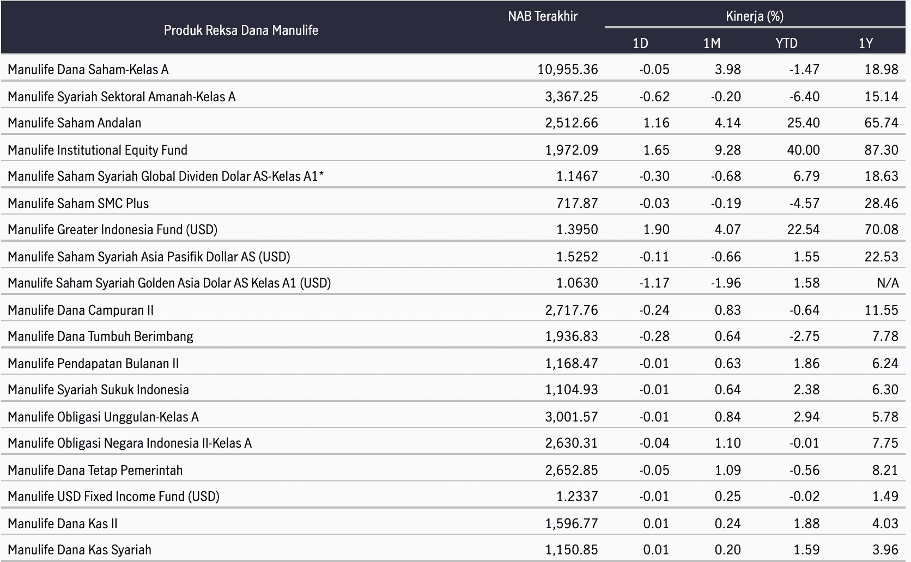The height and width of the screenshot is (562, 911).
Task: Select the 1Y column header
Action: [866, 43]
